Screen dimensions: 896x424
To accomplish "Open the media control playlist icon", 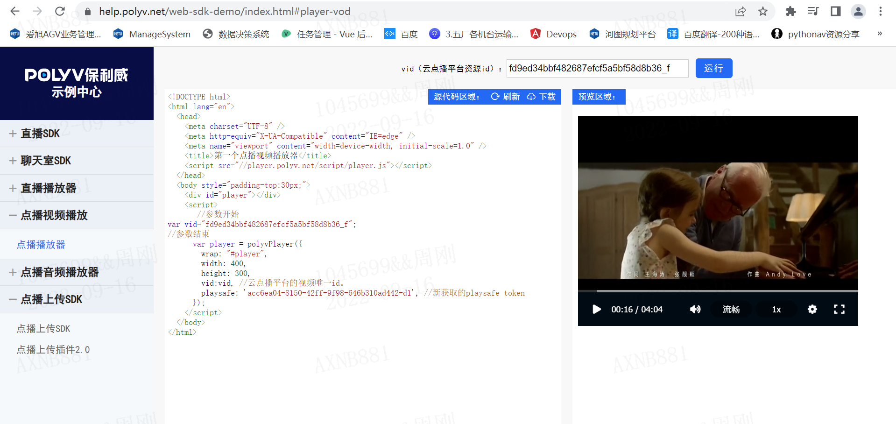I will coord(813,11).
